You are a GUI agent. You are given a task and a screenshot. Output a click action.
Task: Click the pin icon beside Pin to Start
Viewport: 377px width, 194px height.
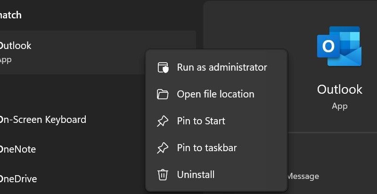(x=163, y=121)
